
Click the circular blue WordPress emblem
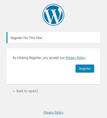pos(53,15)
